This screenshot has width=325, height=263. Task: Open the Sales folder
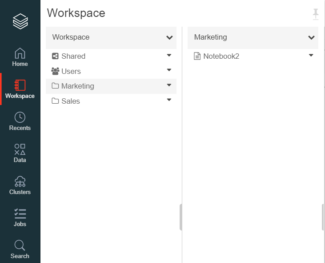pyautogui.click(x=70, y=101)
